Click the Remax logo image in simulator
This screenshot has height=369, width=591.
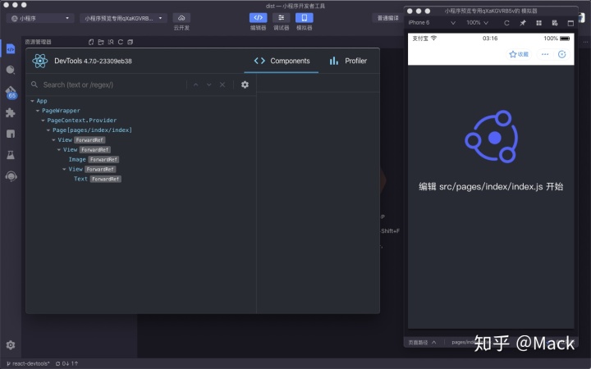click(491, 136)
